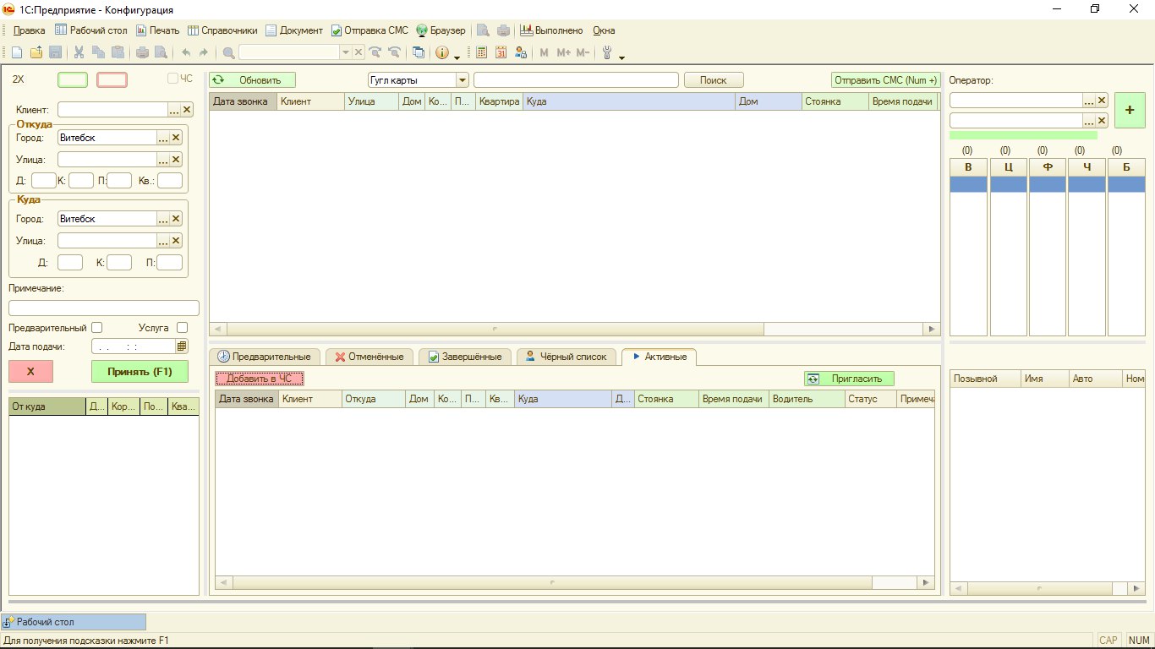
Task: Click the wrench Tools icon
Action: coord(606,52)
